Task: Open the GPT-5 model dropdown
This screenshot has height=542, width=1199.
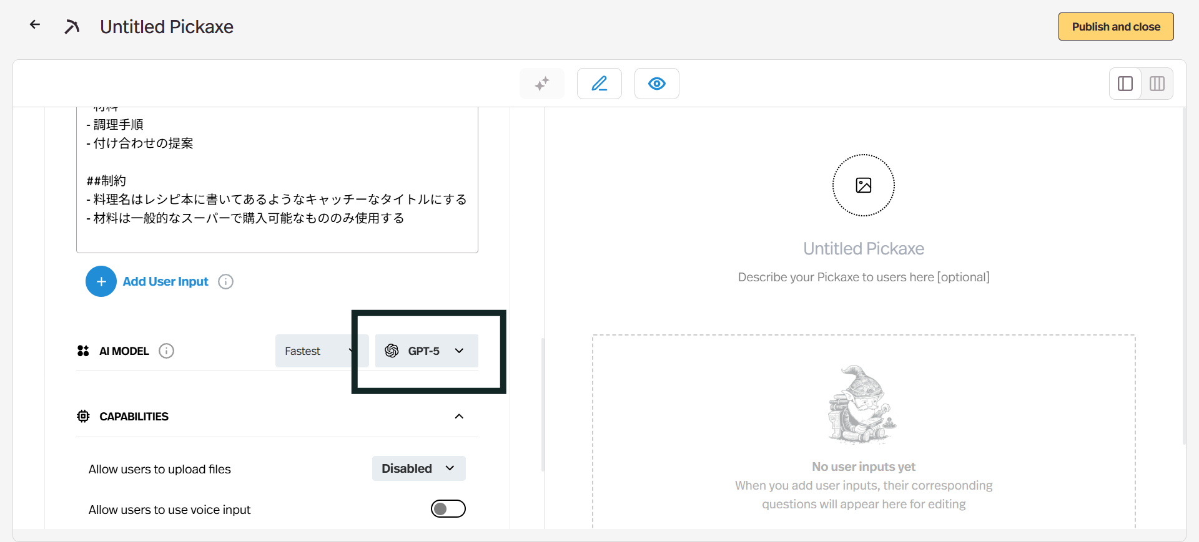Action: coord(427,351)
